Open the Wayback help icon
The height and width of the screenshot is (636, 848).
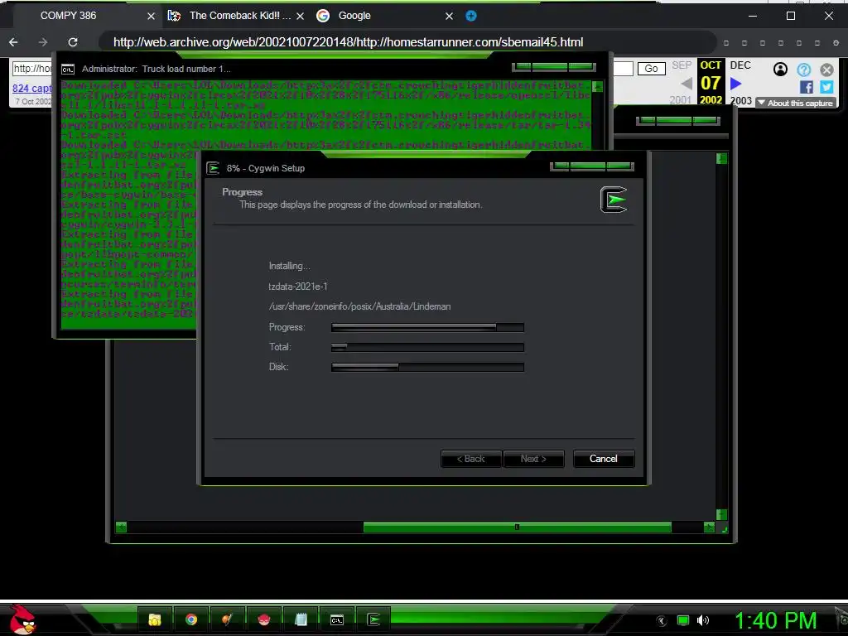coord(803,70)
